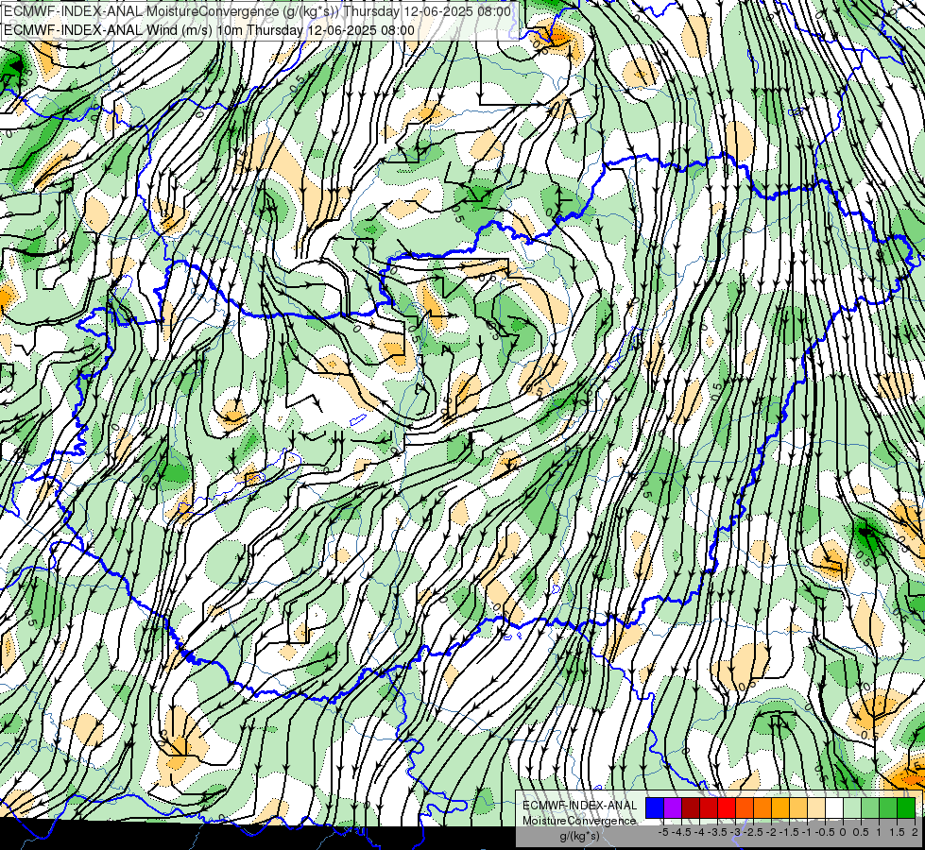Click the legend scale tick label -2.5
925x850 pixels.
[x=753, y=832]
